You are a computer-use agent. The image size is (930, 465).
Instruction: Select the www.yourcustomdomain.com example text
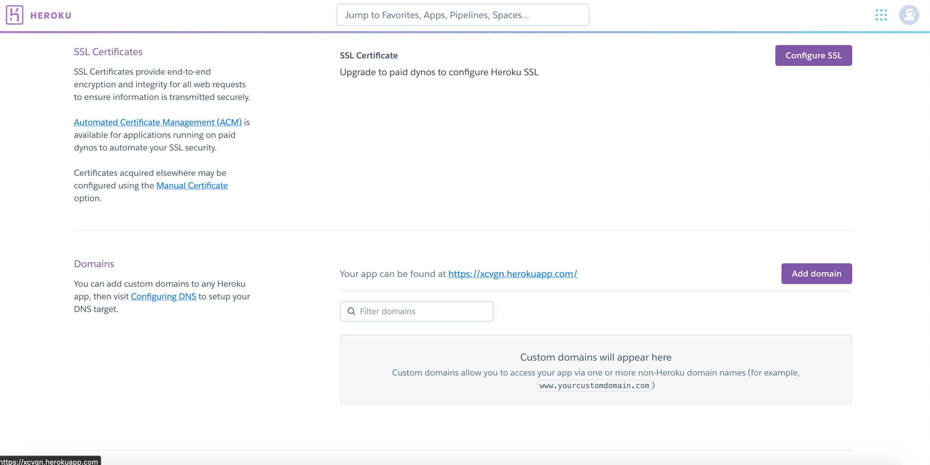tap(594, 385)
